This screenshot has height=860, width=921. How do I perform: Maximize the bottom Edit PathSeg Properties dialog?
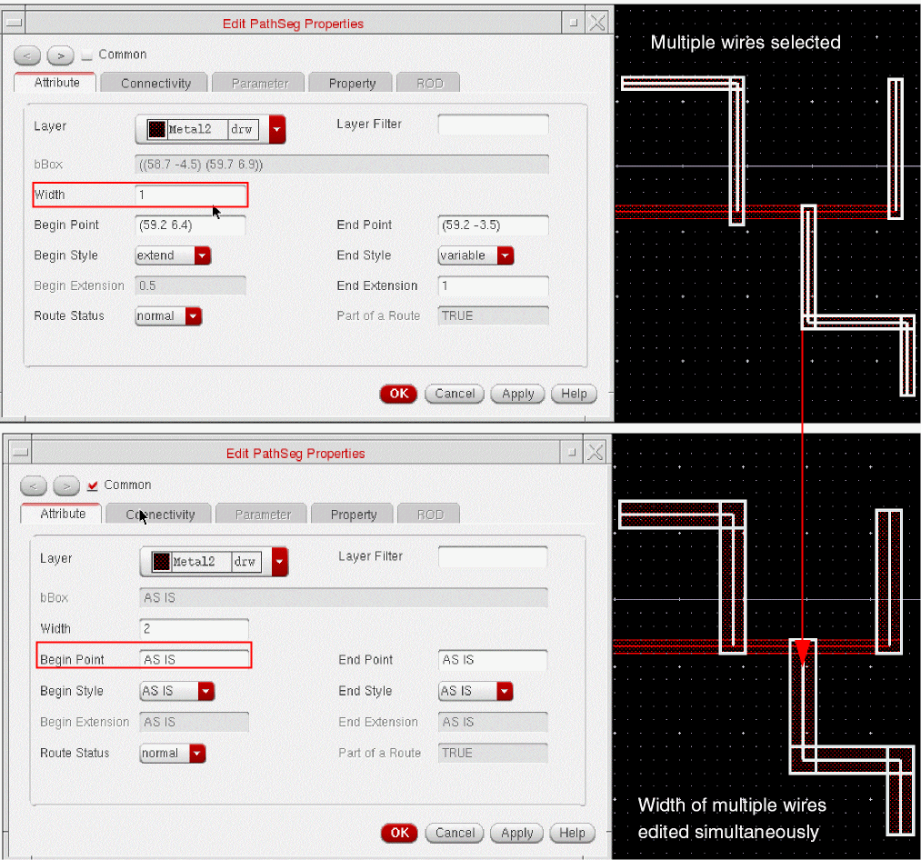(572, 453)
